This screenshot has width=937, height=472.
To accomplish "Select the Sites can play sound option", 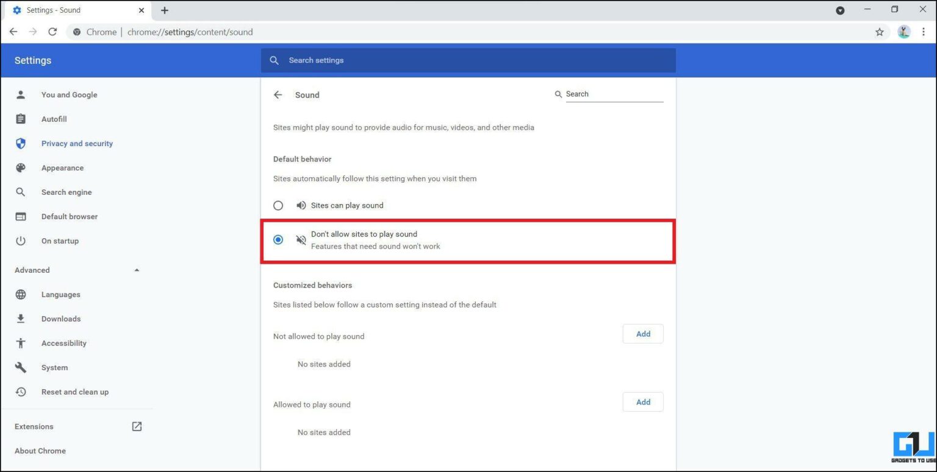I will point(278,205).
